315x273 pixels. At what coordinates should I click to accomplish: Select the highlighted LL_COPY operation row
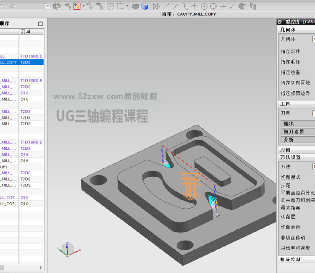21,62
